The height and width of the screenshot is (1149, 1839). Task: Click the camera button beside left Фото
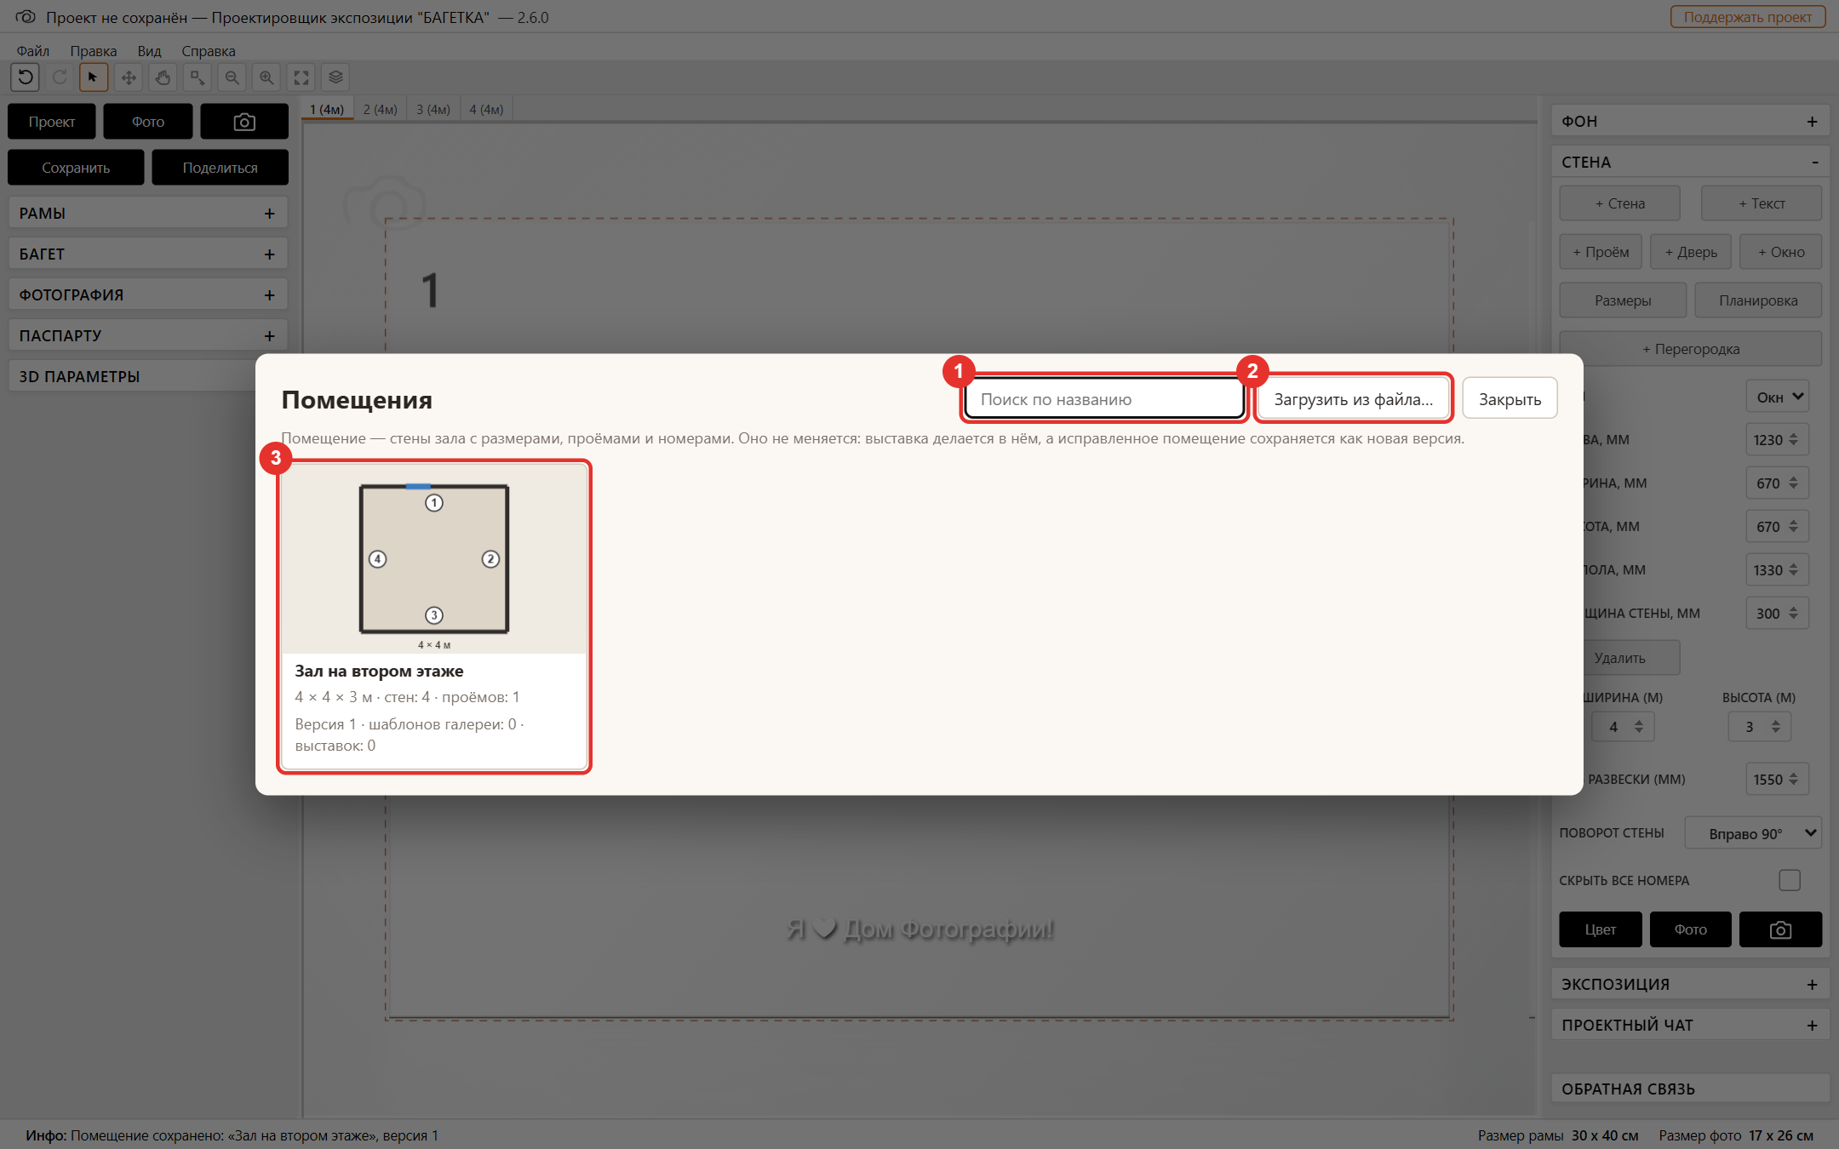point(244,122)
